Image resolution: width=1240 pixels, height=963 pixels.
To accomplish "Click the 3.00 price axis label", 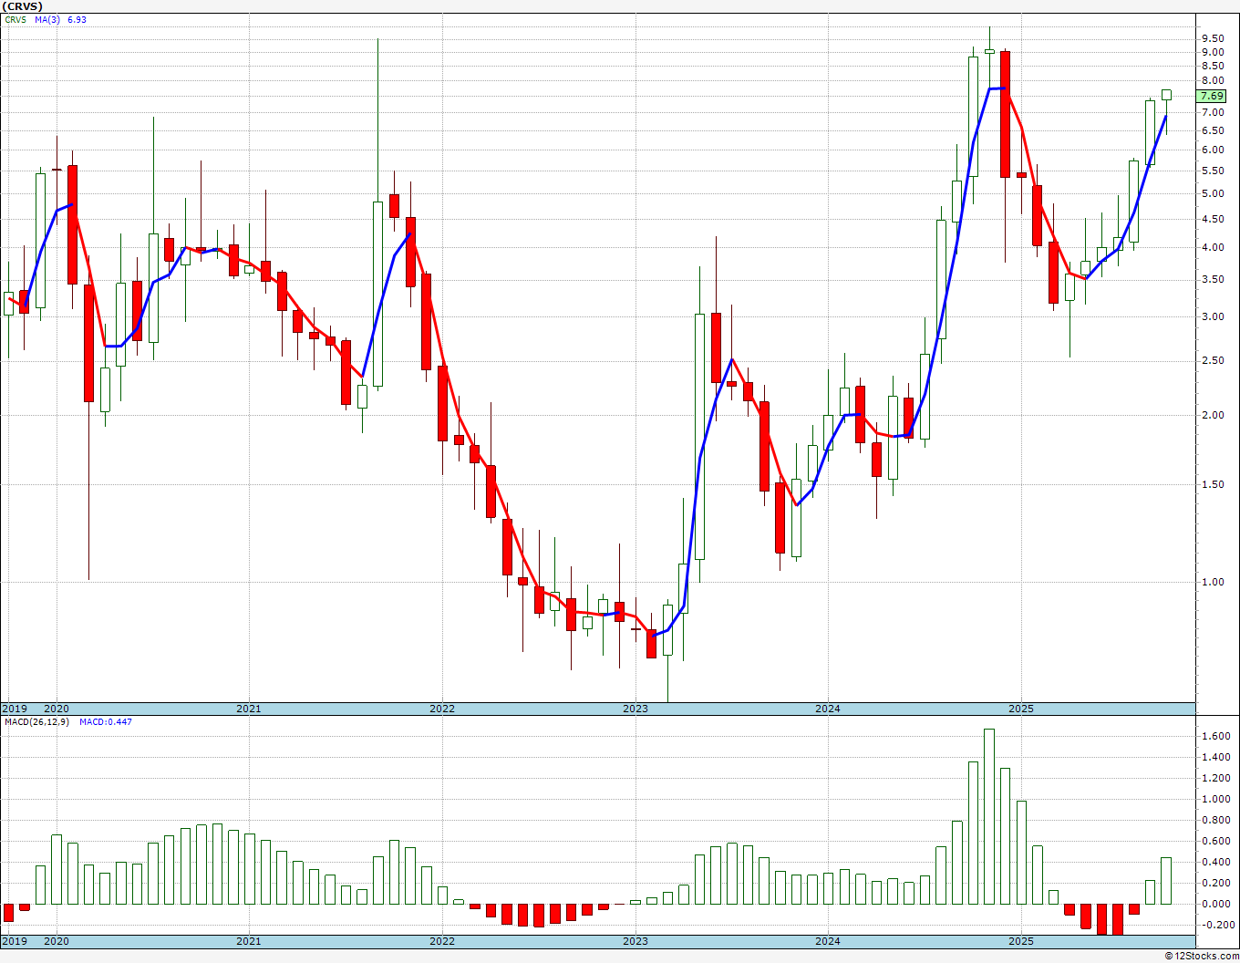I will pyautogui.click(x=1212, y=316).
